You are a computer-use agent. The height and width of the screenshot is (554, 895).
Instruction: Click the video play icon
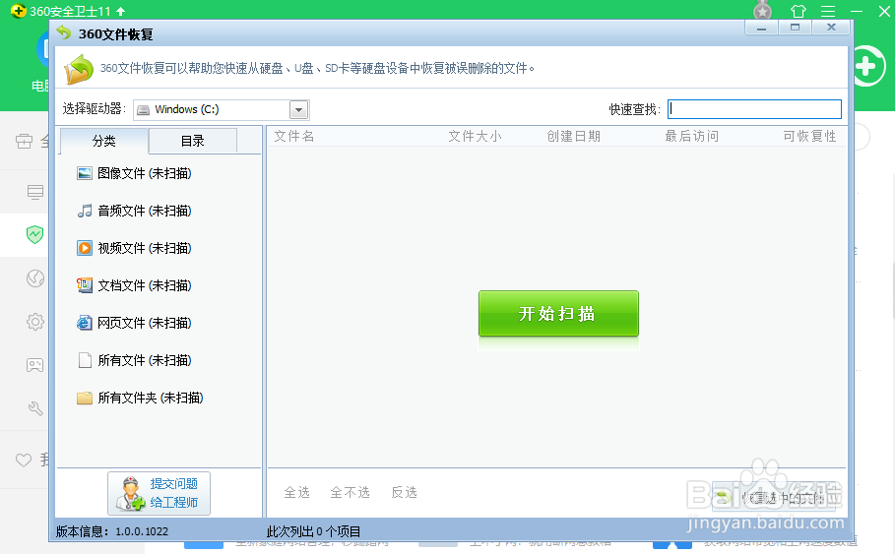tap(85, 248)
